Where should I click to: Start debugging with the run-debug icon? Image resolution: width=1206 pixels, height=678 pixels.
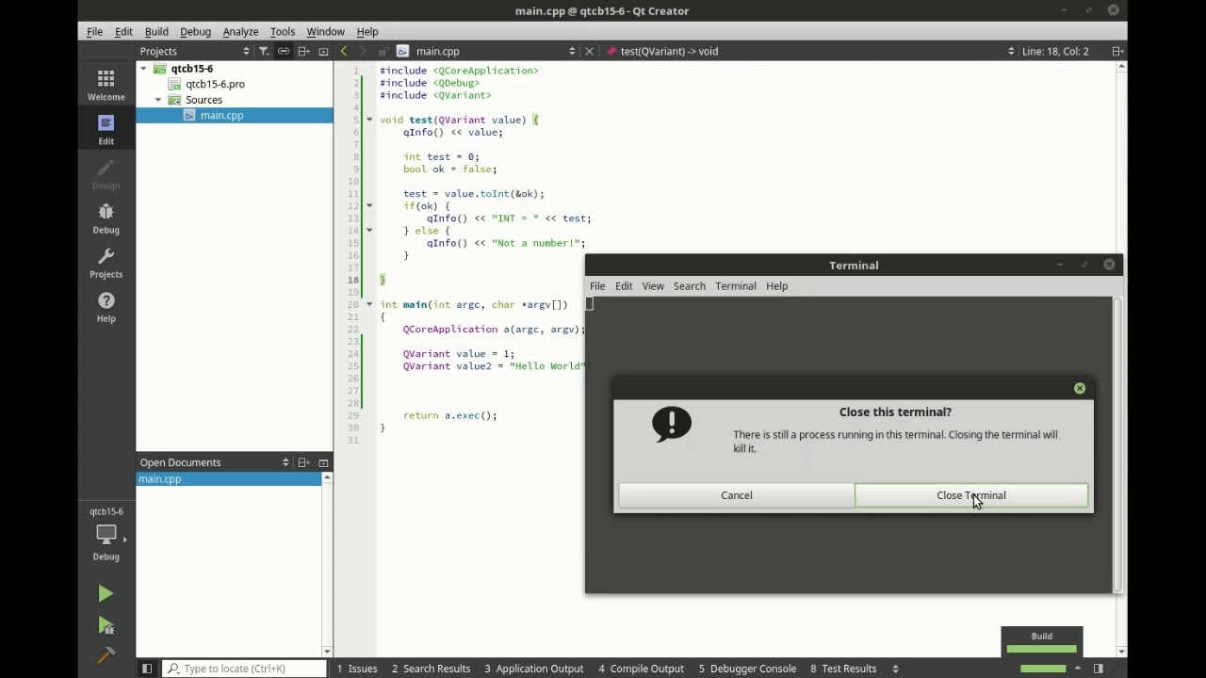click(x=106, y=625)
